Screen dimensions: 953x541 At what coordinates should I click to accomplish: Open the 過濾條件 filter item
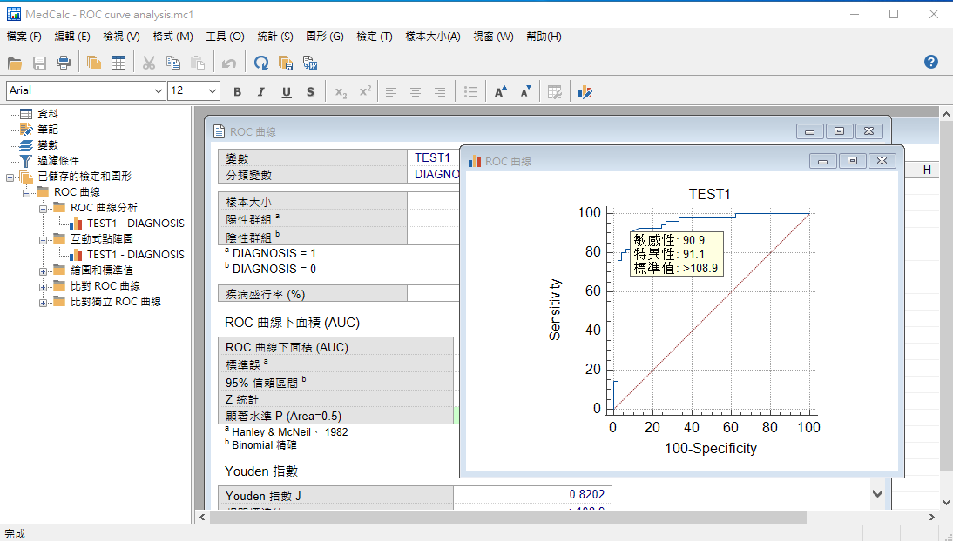point(57,161)
